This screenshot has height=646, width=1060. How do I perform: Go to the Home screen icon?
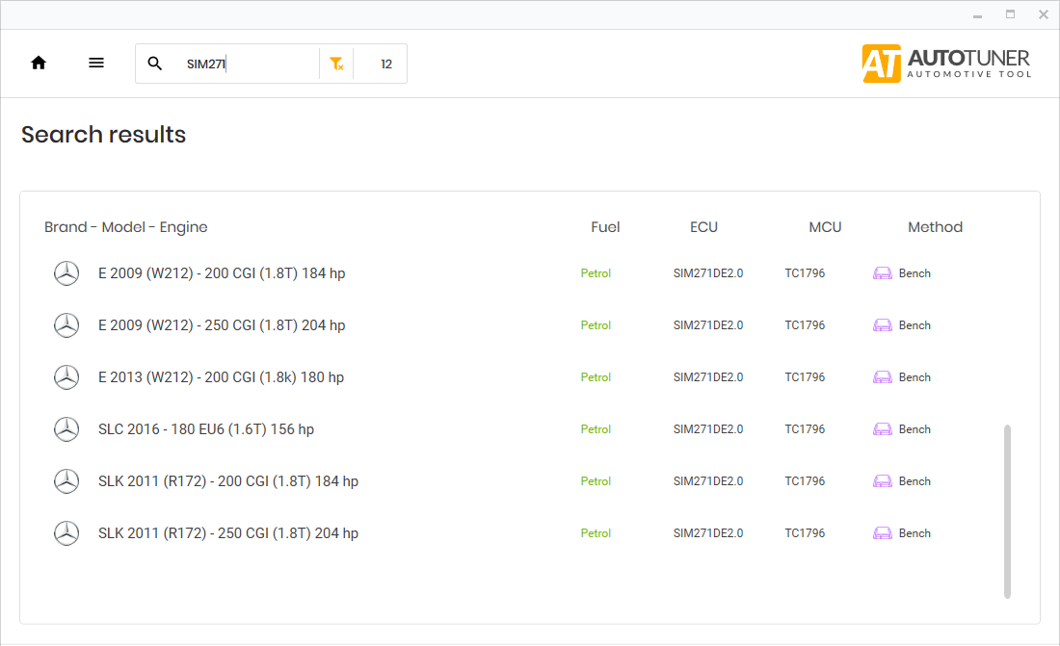pos(39,64)
